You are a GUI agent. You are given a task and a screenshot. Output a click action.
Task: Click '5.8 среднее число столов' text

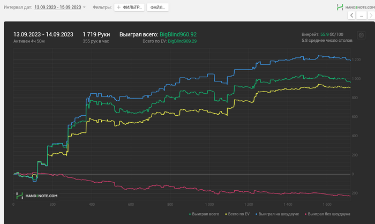pos(327,40)
